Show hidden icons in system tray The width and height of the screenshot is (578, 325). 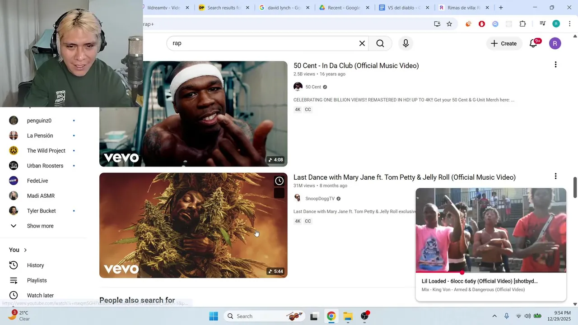click(x=494, y=316)
